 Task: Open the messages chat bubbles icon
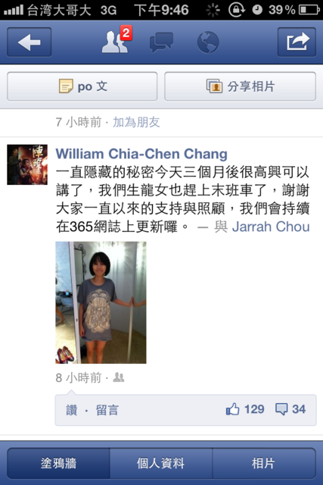coord(161,42)
